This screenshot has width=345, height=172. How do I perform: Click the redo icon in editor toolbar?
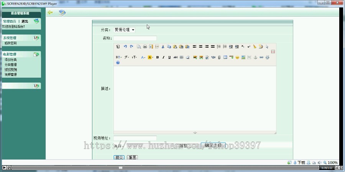pos(131,47)
